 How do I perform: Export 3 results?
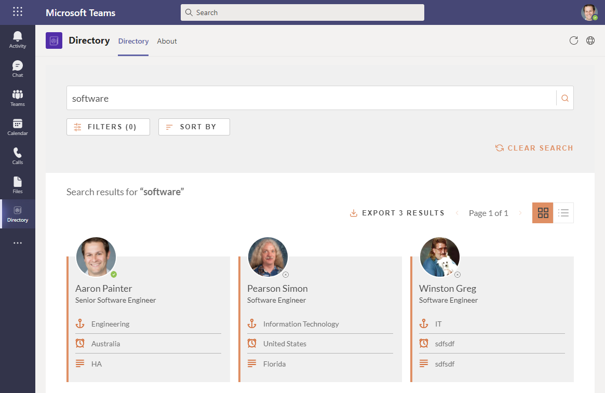tap(397, 213)
